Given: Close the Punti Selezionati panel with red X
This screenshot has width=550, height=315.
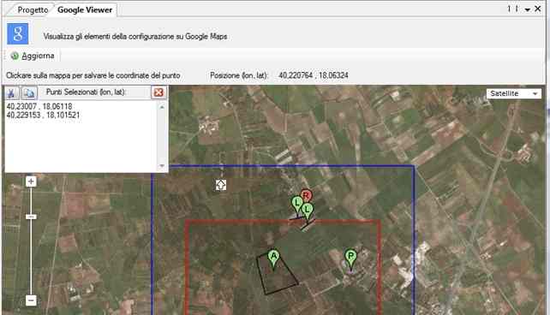Looking at the screenshot, I should [158, 92].
